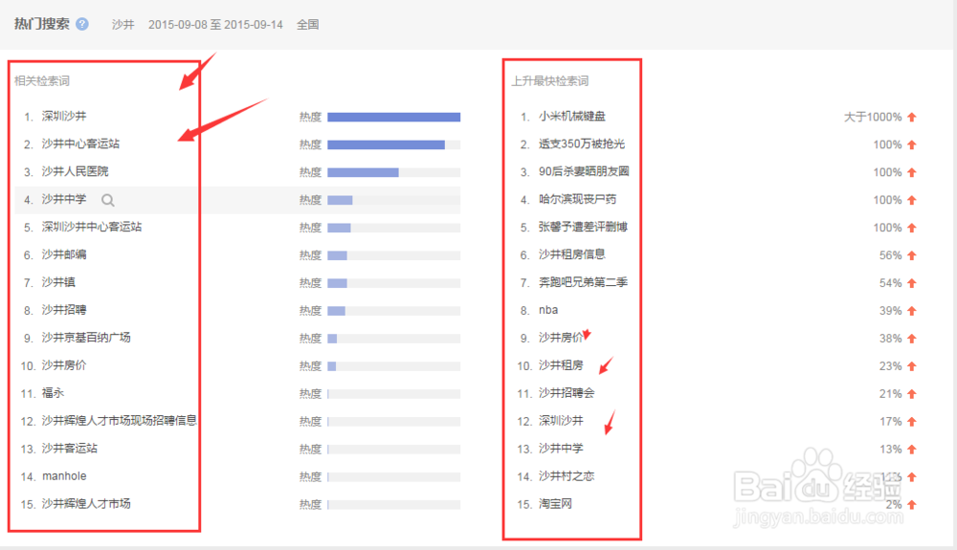This screenshot has width=957, height=550.
Task: Click the rising term nba
Action: click(548, 310)
